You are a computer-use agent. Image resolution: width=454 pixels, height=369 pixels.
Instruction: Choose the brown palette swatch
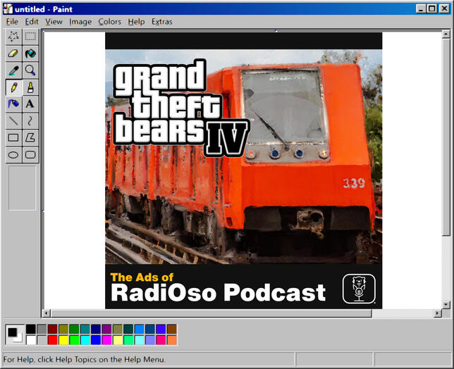pos(172,329)
